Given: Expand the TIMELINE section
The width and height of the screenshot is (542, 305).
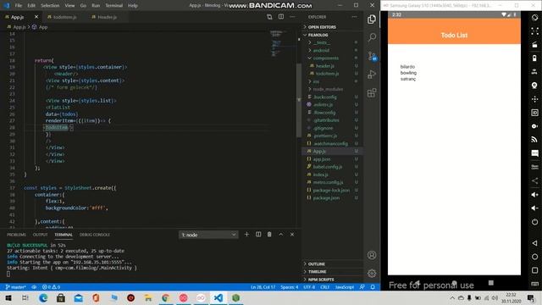Looking at the screenshot, I should coord(333,272).
